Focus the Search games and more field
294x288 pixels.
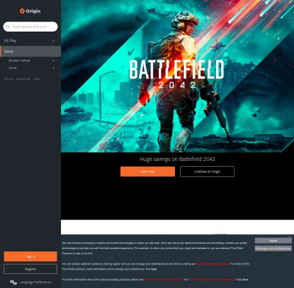[x=30, y=26]
